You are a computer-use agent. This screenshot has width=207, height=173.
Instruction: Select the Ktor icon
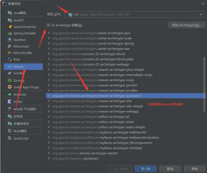tap(10, 59)
